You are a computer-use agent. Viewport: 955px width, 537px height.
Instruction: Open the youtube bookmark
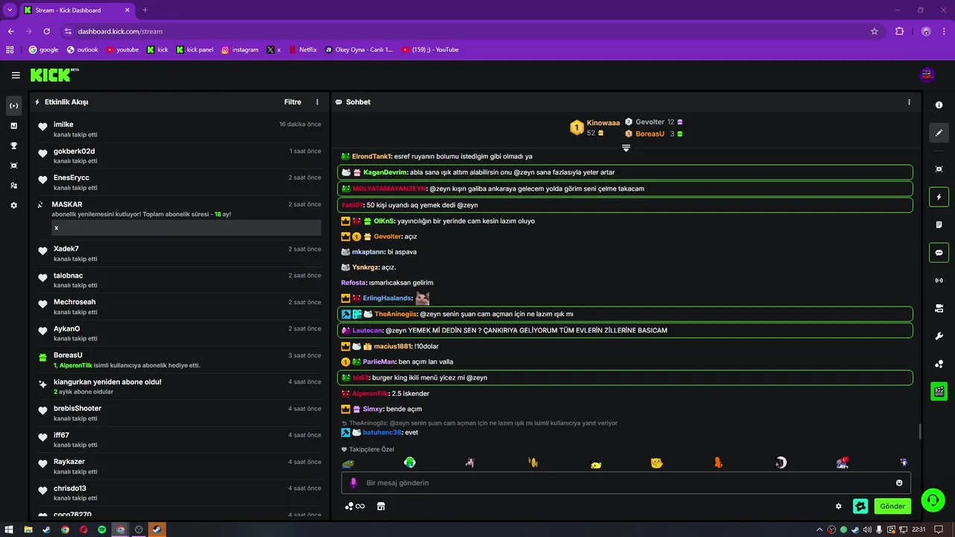pos(122,50)
